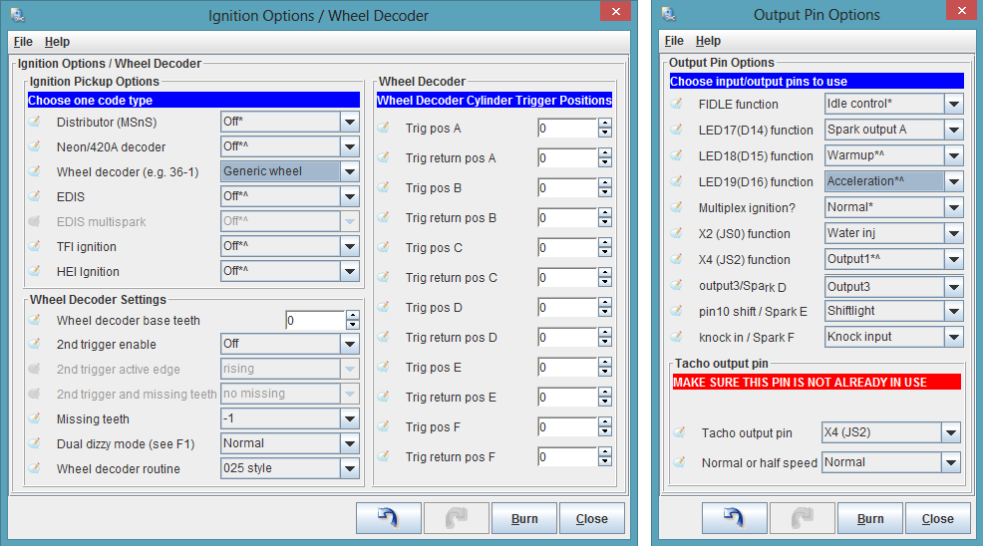
Task: Click the Trig return pos C input field
Action: point(567,277)
